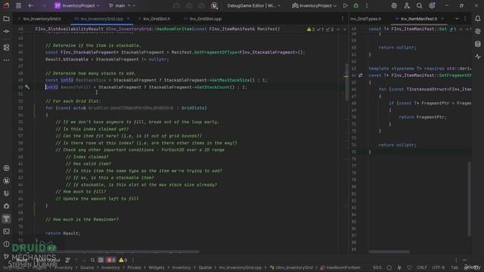Open the Build hammer tool window
484x272 pixels.
click(x=6, y=219)
